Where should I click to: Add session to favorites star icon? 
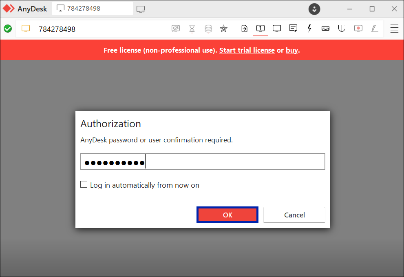[x=223, y=29]
